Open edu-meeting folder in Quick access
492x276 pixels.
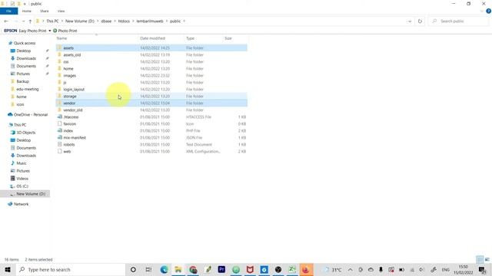28,89
